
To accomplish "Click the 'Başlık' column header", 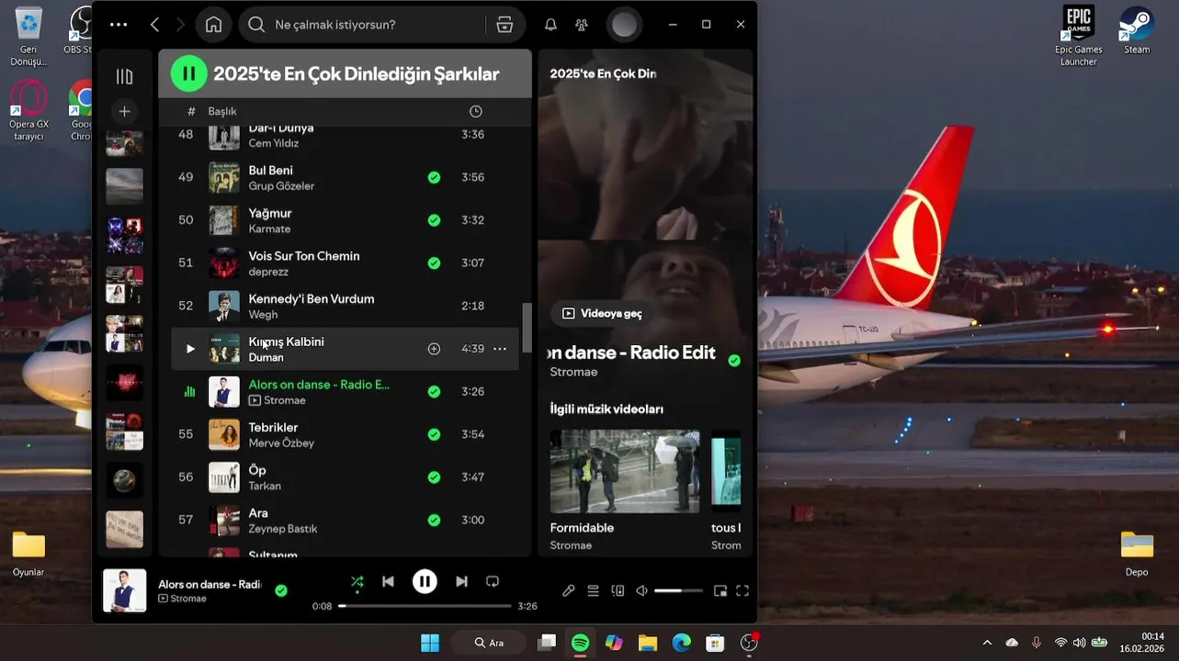I will 222,111.
